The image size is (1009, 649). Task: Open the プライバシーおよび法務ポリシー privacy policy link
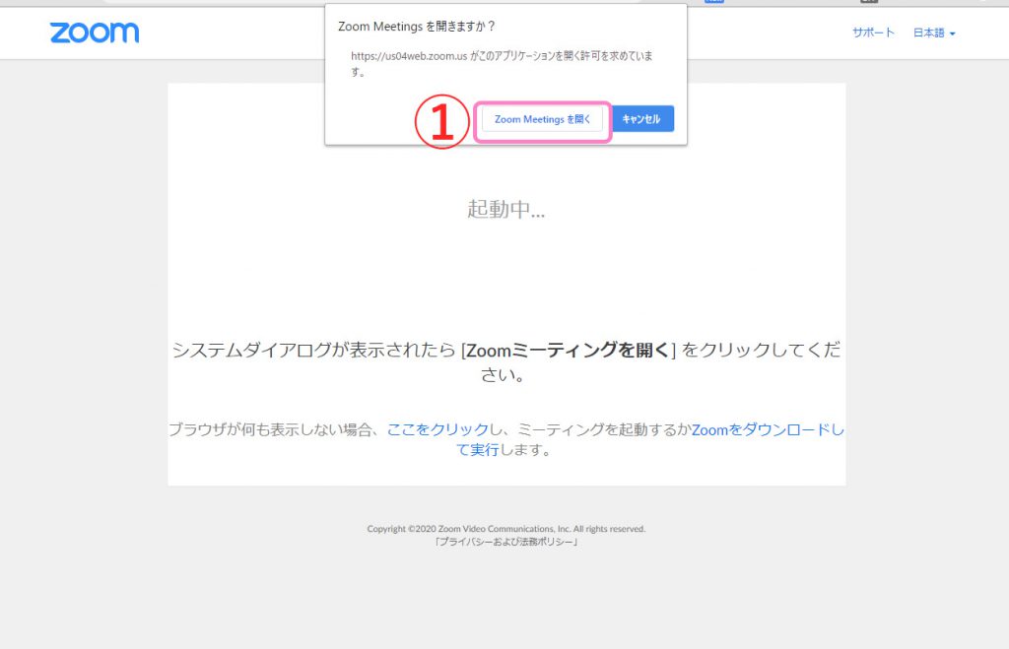505,542
